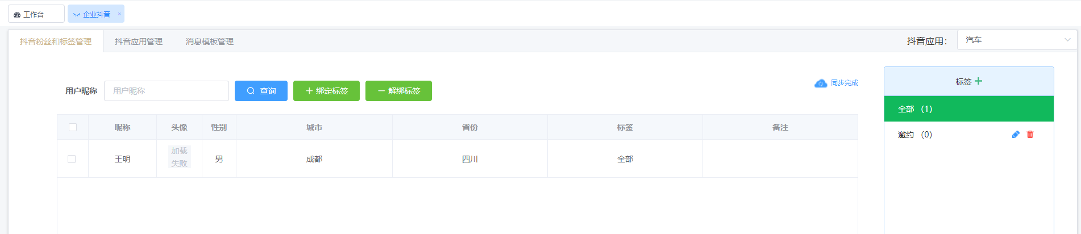Close the 企业抖音 tab
The width and height of the screenshot is (1081, 234).
click(119, 14)
